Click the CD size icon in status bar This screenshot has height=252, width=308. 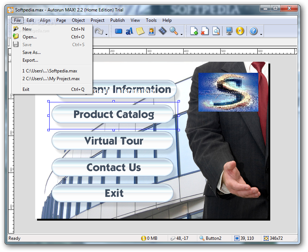144,238
